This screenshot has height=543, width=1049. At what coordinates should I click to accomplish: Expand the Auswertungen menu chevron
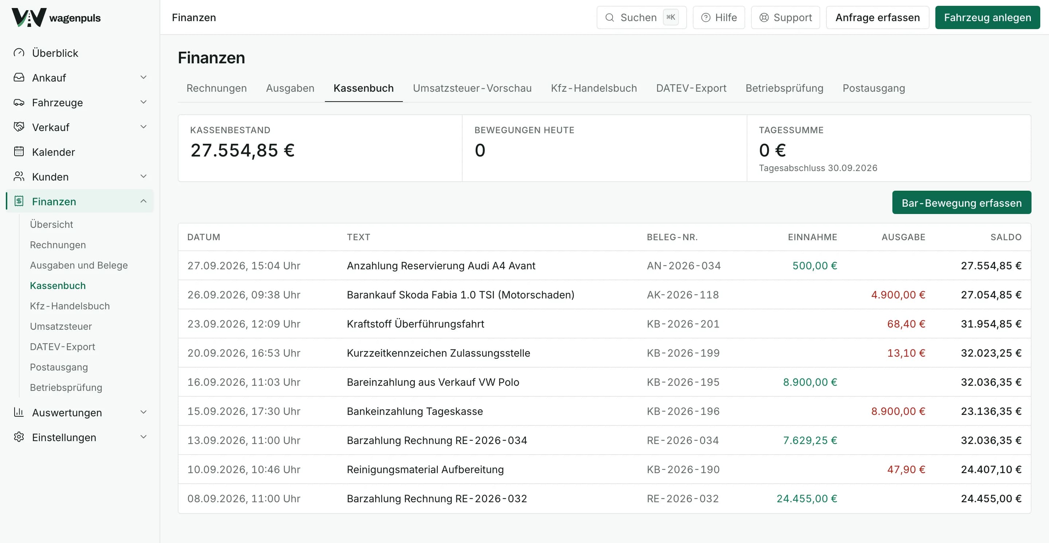tap(144, 412)
